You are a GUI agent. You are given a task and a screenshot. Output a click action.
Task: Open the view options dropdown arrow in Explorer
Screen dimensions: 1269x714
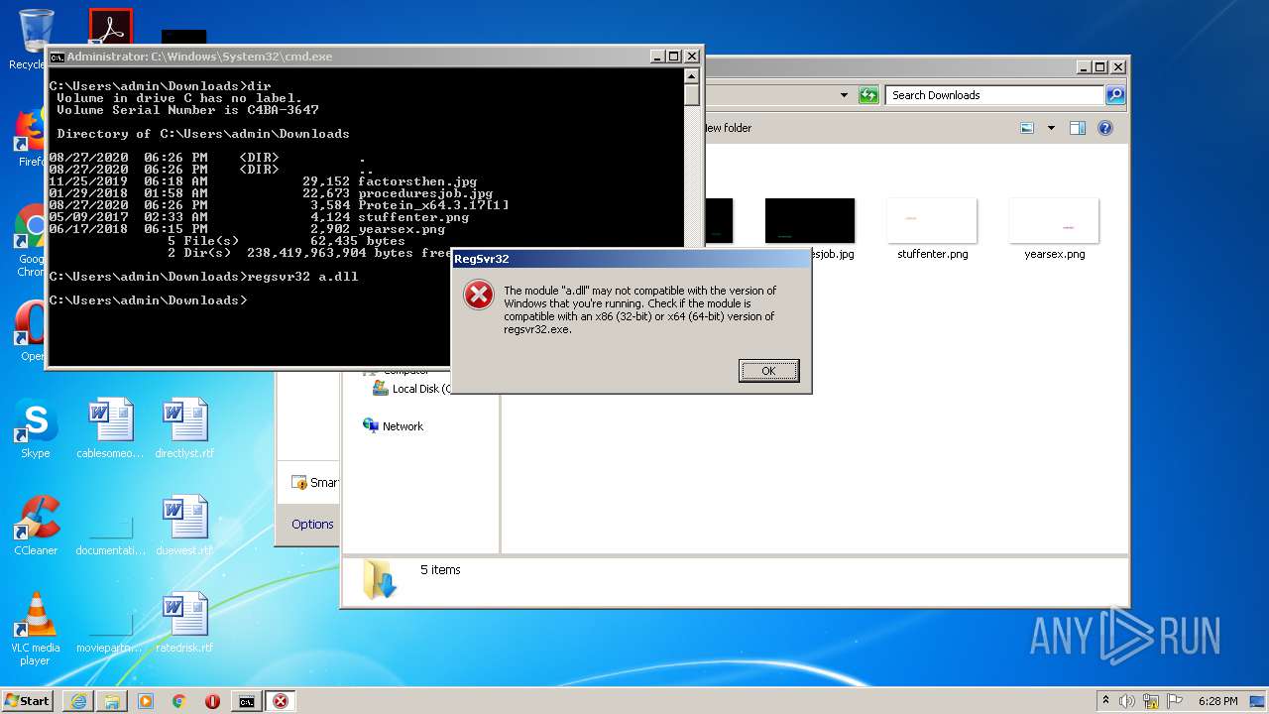coord(1051,128)
